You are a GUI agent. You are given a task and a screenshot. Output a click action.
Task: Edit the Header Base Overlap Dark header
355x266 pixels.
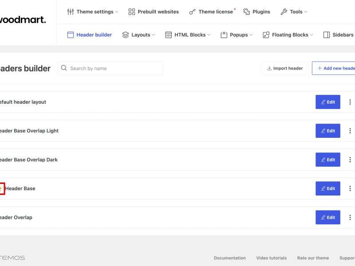(x=328, y=160)
